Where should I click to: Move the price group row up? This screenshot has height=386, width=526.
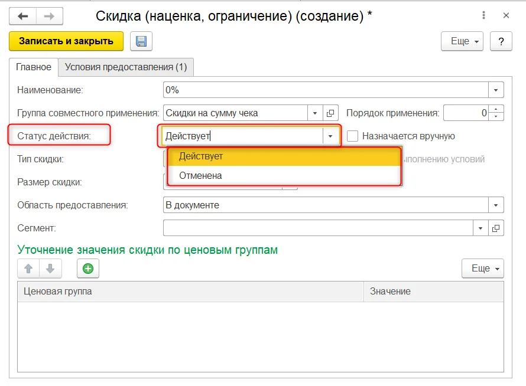coord(28,269)
